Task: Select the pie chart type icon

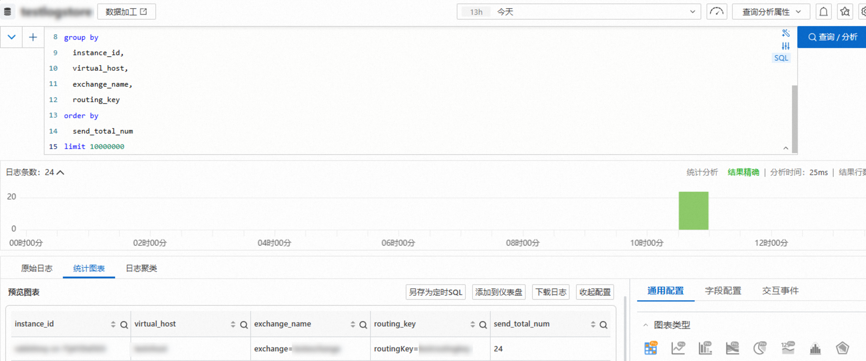Action: [760, 347]
